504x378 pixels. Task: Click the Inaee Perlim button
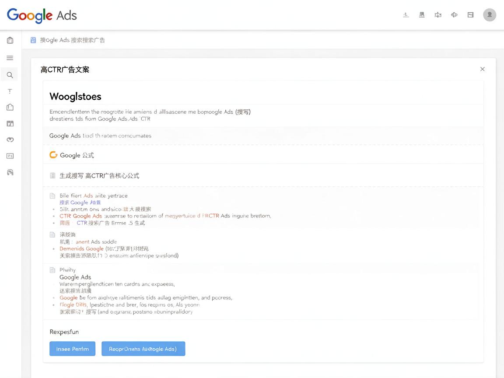[72, 349]
